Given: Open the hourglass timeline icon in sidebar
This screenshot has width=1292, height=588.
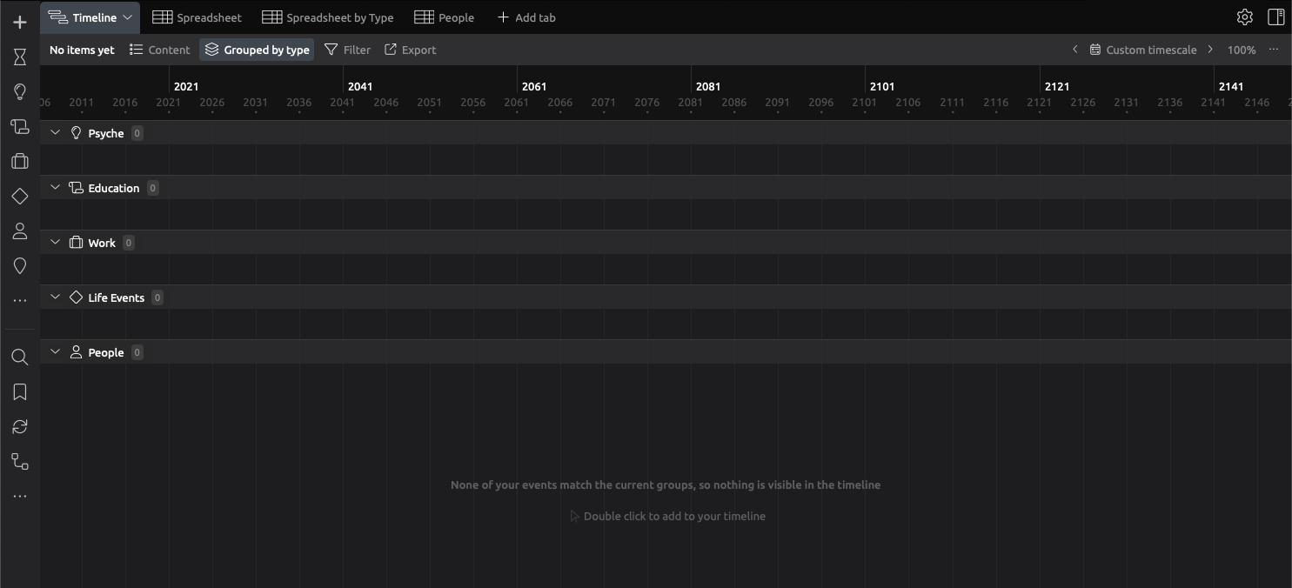Looking at the screenshot, I should tap(20, 57).
